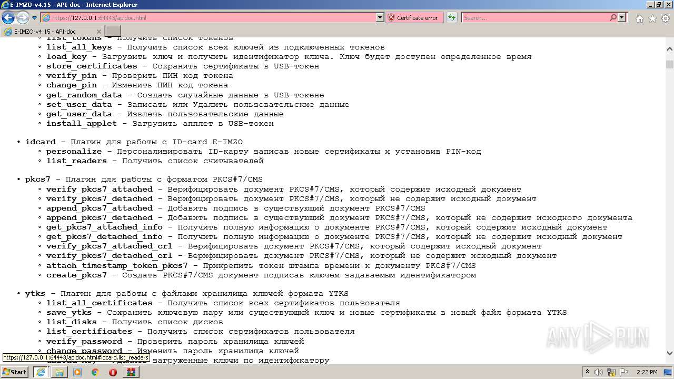Screen dimensions: 674x379
Task: Click inside the Search box
Action: coord(535,18)
